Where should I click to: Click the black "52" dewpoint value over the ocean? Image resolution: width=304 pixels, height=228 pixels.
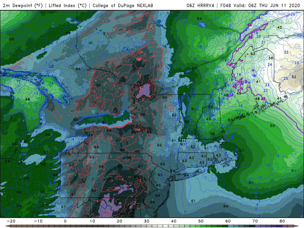(x=251, y=182)
